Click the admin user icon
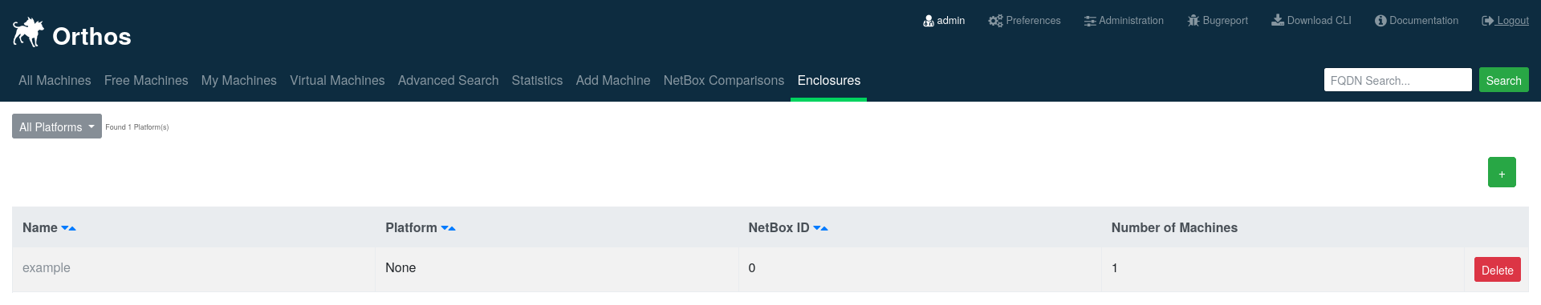Screen dimensions: 1541x305 point(928,21)
